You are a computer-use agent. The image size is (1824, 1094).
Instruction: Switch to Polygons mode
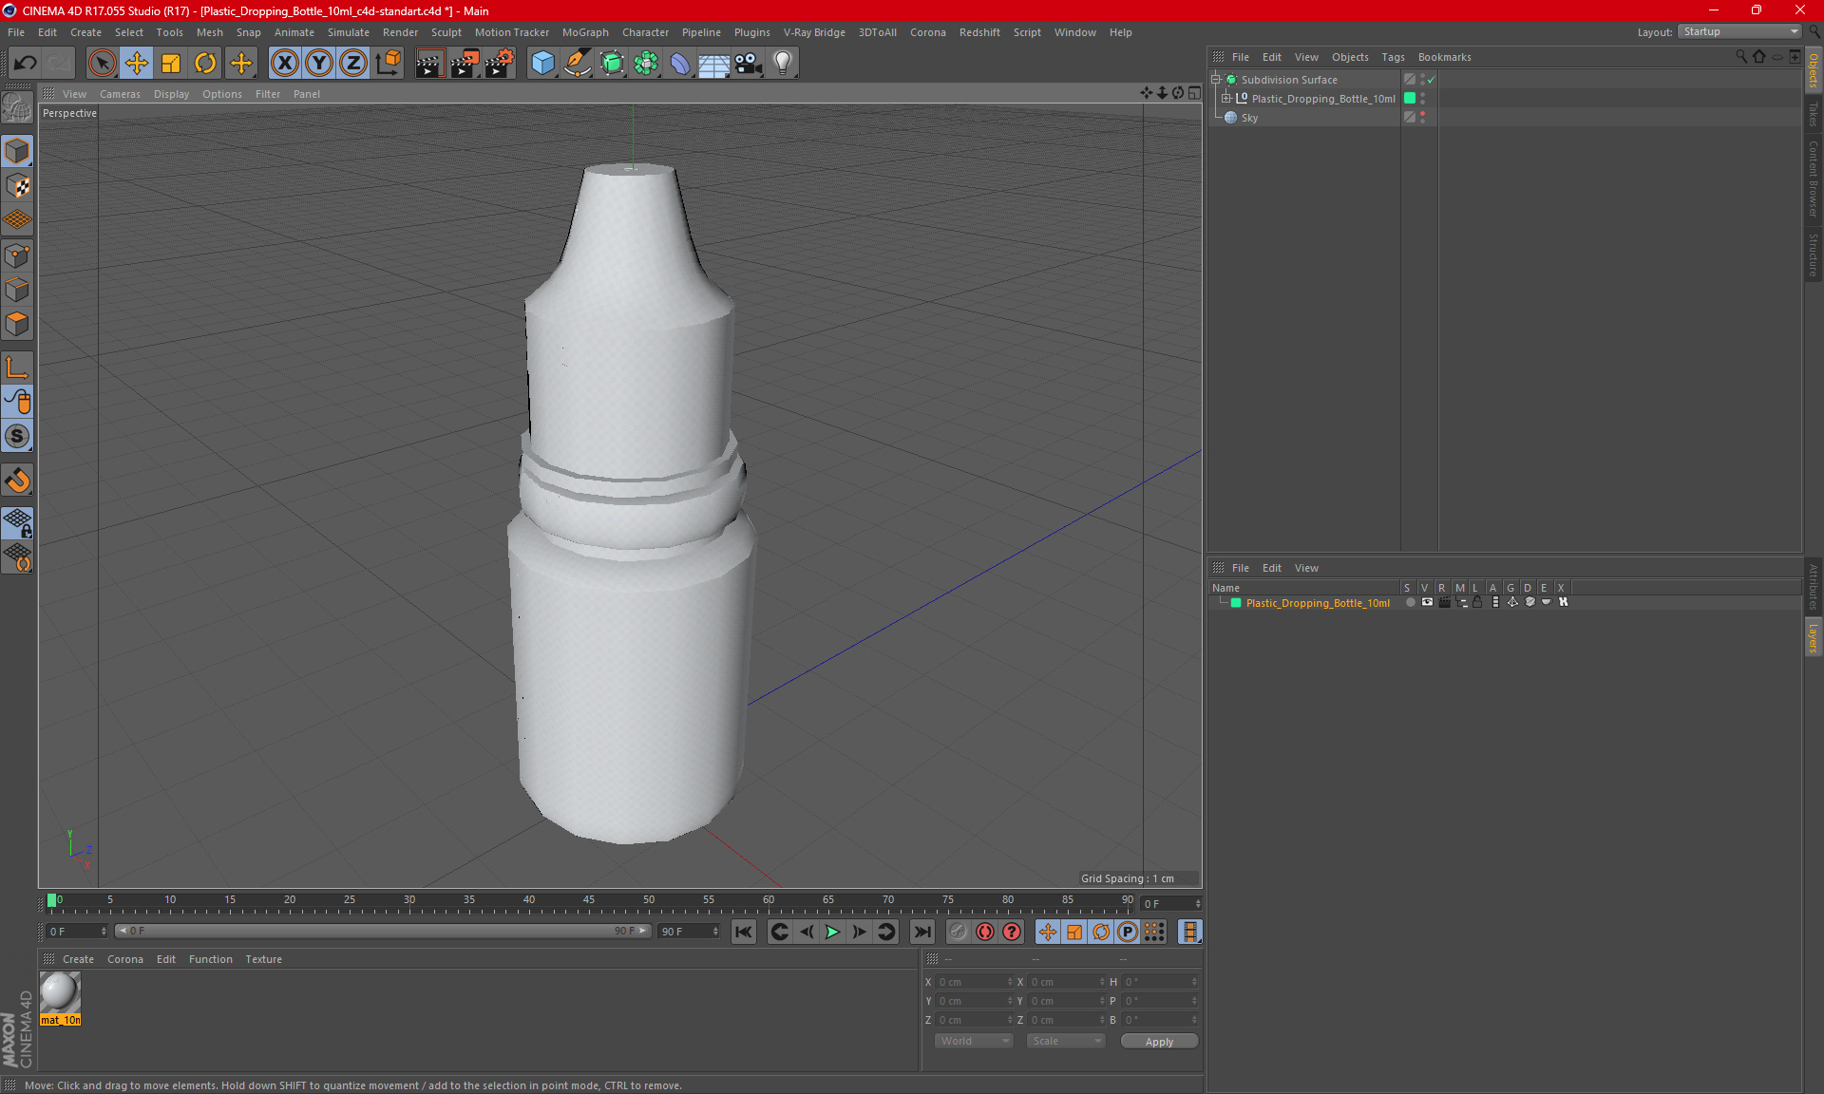(17, 324)
